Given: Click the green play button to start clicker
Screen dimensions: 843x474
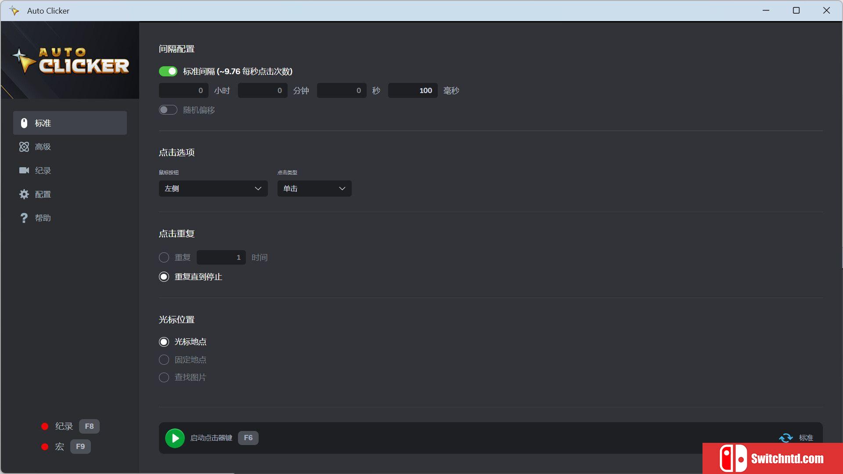Looking at the screenshot, I should click(x=175, y=438).
